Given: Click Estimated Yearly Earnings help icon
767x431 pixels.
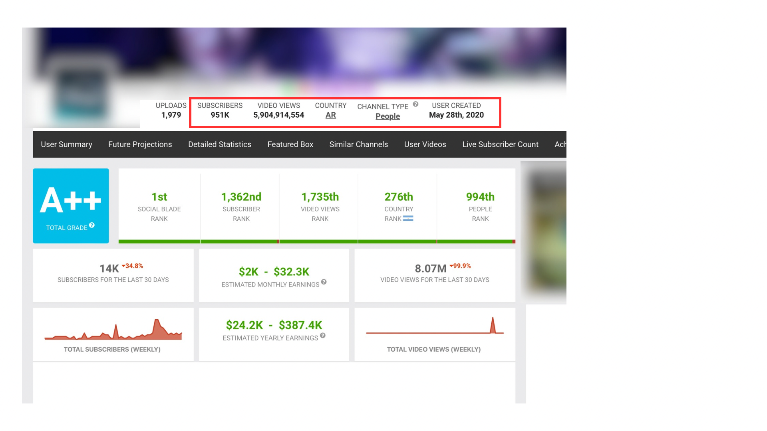Looking at the screenshot, I should pyautogui.click(x=323, y=335).
